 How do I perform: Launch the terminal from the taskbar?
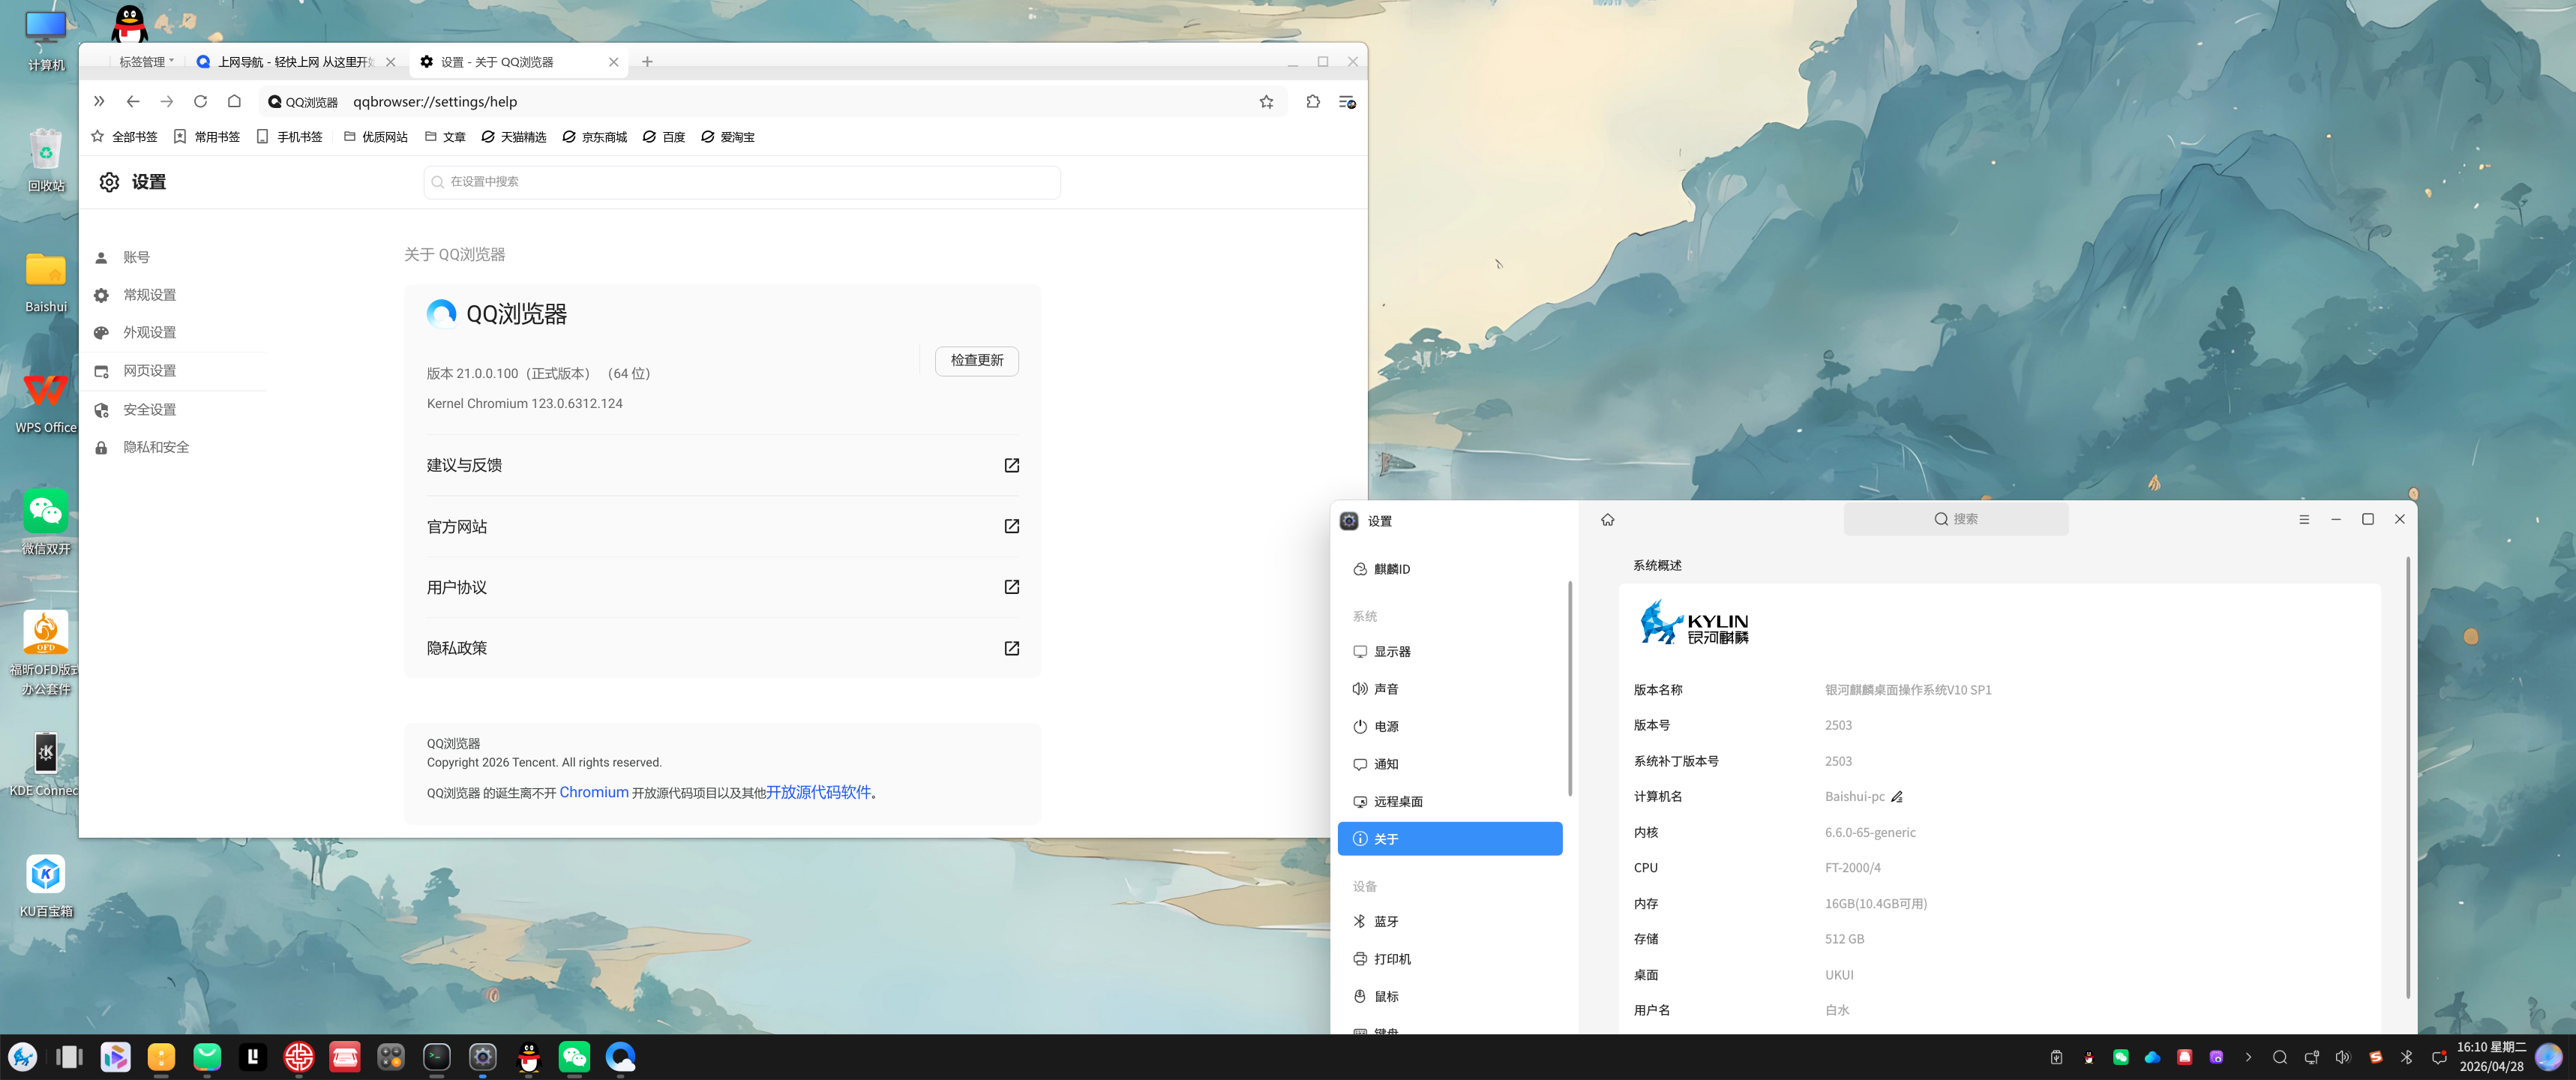[437, 1057]
